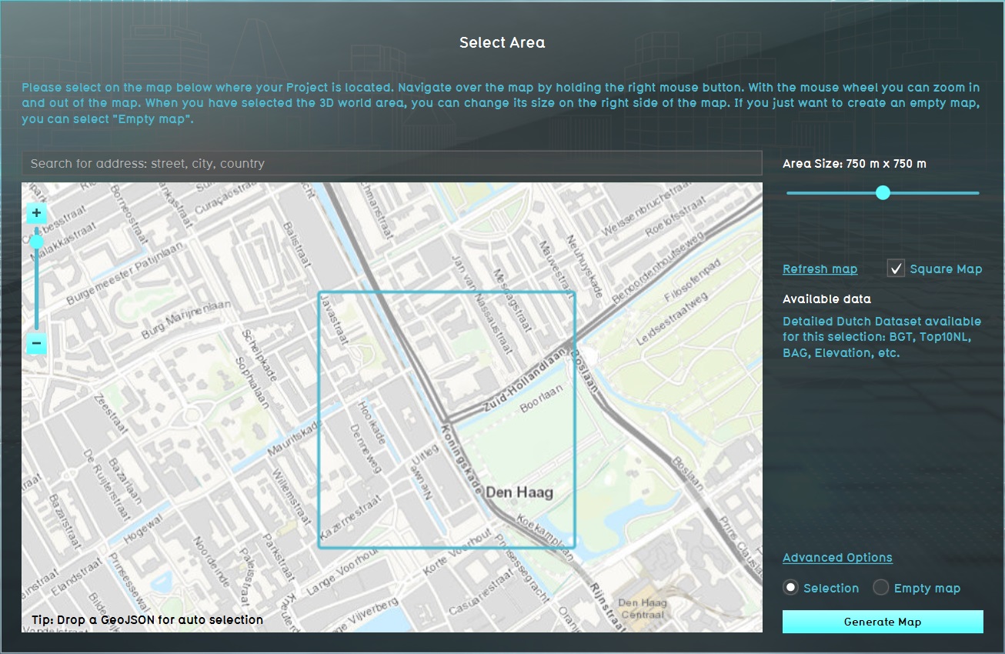The width and height of the screenshot is (1005, 654).
Task: Click the GeoJSON drop tip text
Action: click(x=147, y=619)
